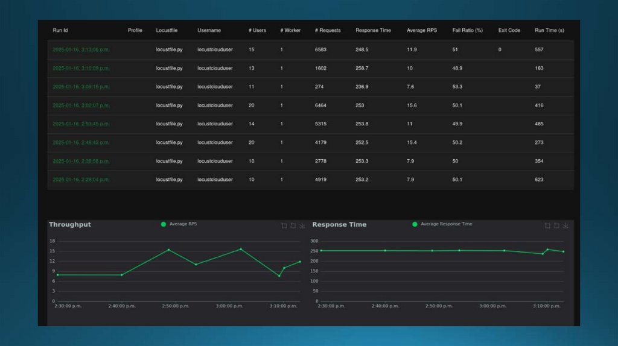
Task: Toggle Average RPS legend series
Action: coord(179,224)
